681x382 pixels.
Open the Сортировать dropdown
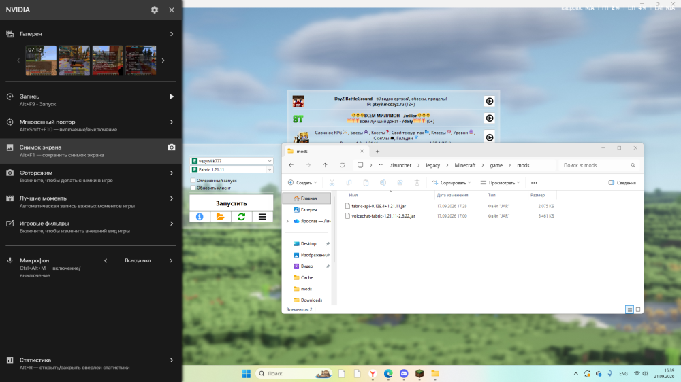click(452, 183)
